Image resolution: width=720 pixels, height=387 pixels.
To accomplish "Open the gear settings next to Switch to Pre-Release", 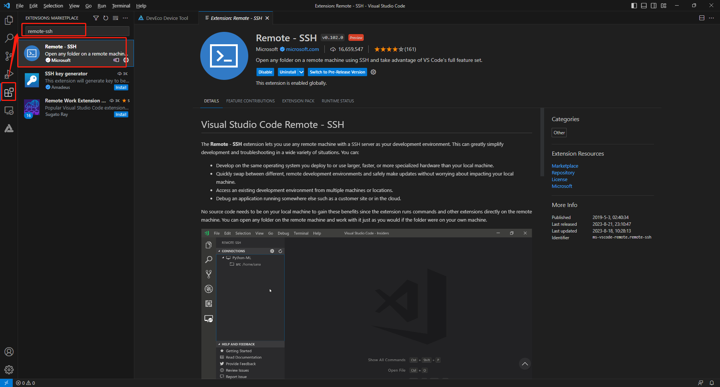I will 373,72.
